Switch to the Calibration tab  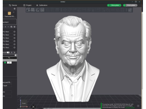pos(42,5)
